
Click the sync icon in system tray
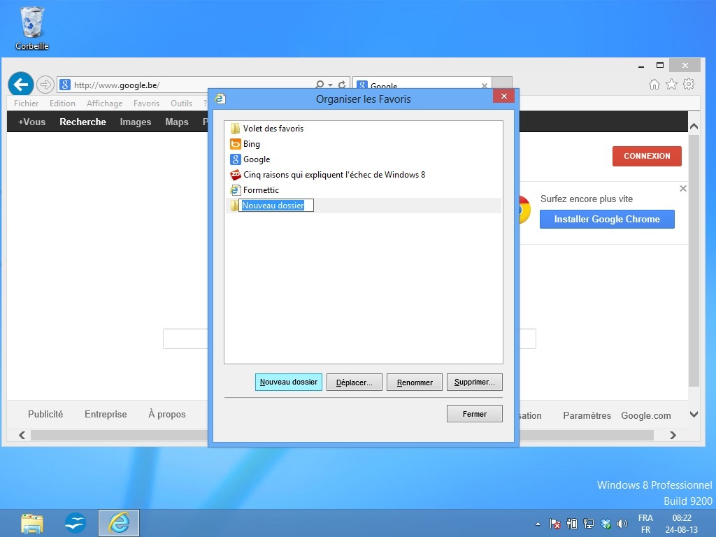coord(606,524)
